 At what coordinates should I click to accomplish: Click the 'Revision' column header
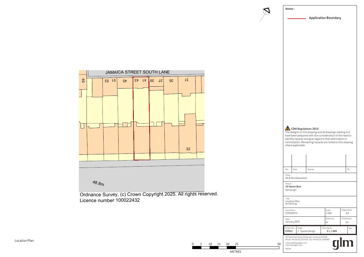pyautogui.click(x=311, y=169)
